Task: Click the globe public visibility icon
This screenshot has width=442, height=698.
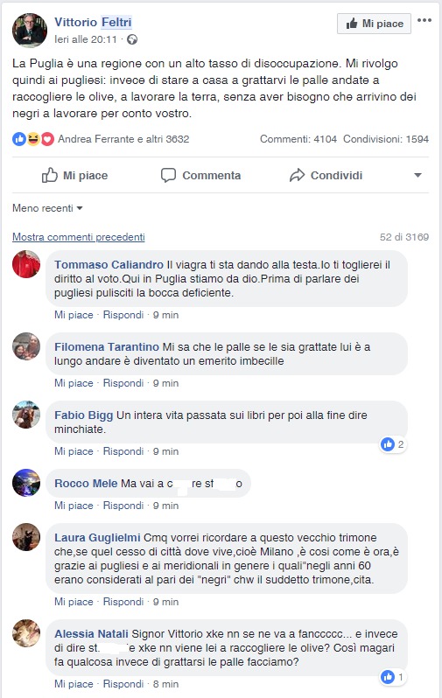Action: coord(132,39)
